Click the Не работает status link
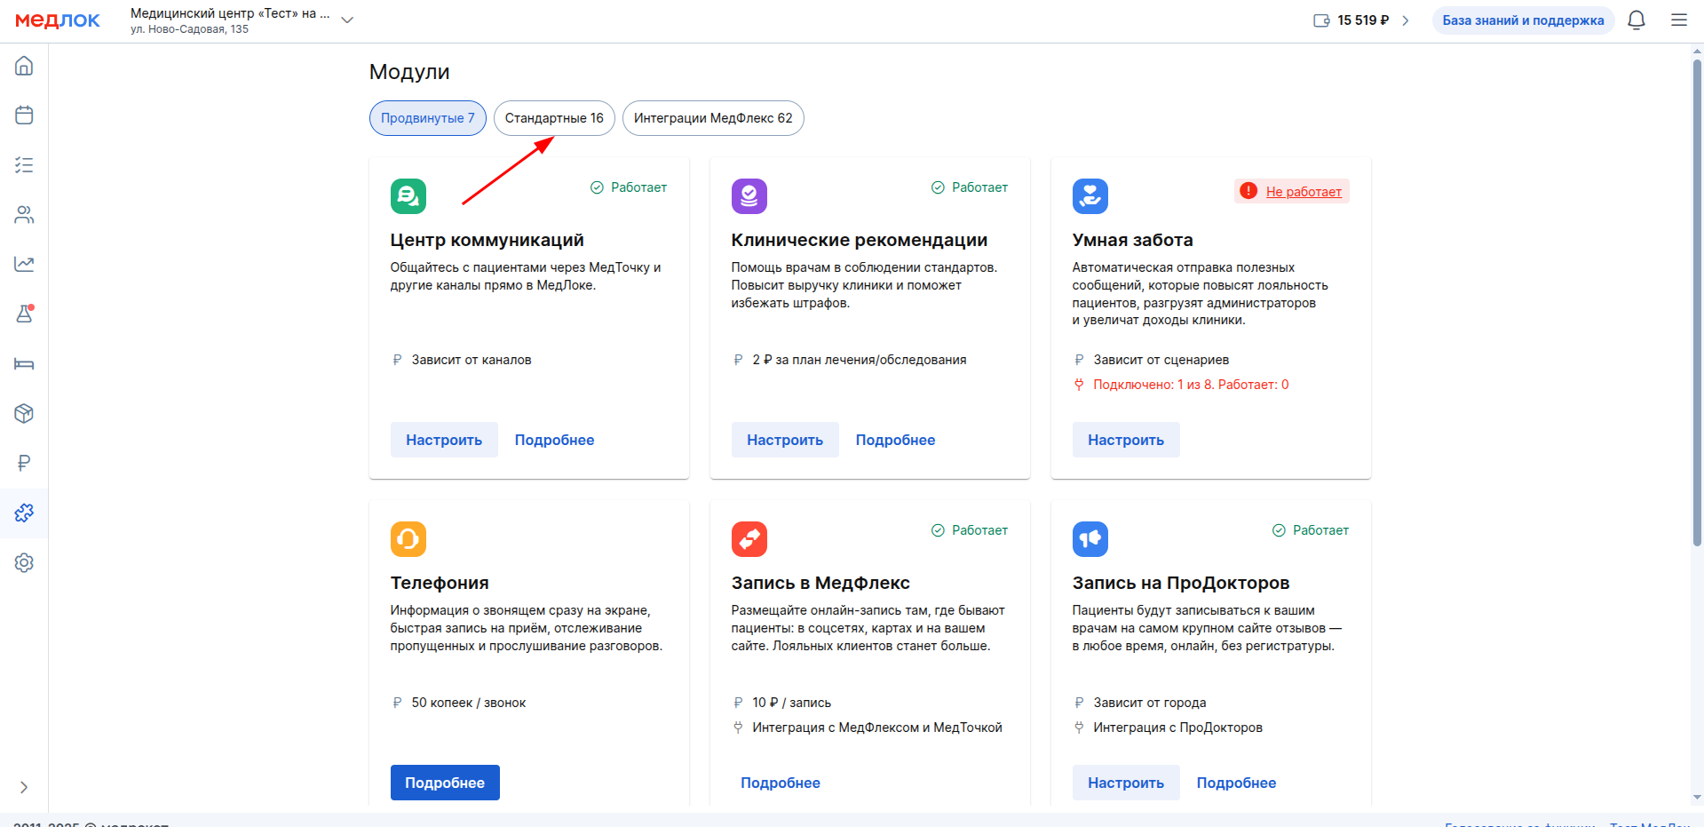The height and width of the screenshot is (827, 1704). [1303, 192]
